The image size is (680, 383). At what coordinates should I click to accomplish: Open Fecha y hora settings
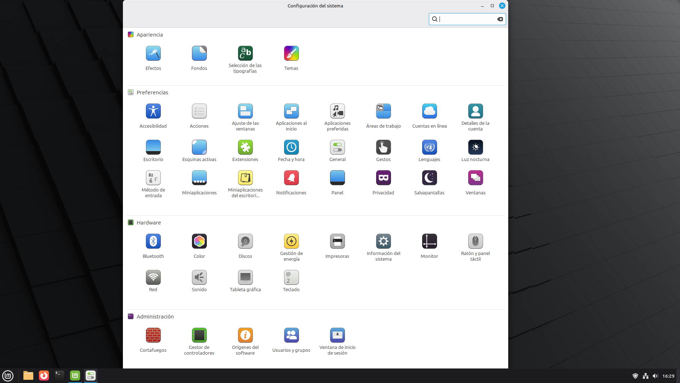tap(291, 148)
